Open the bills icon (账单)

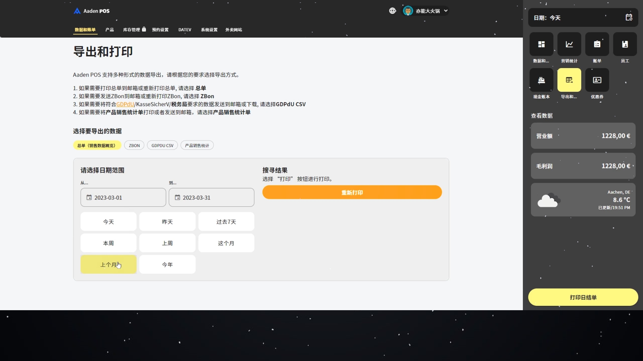click(x=597, y=44)
